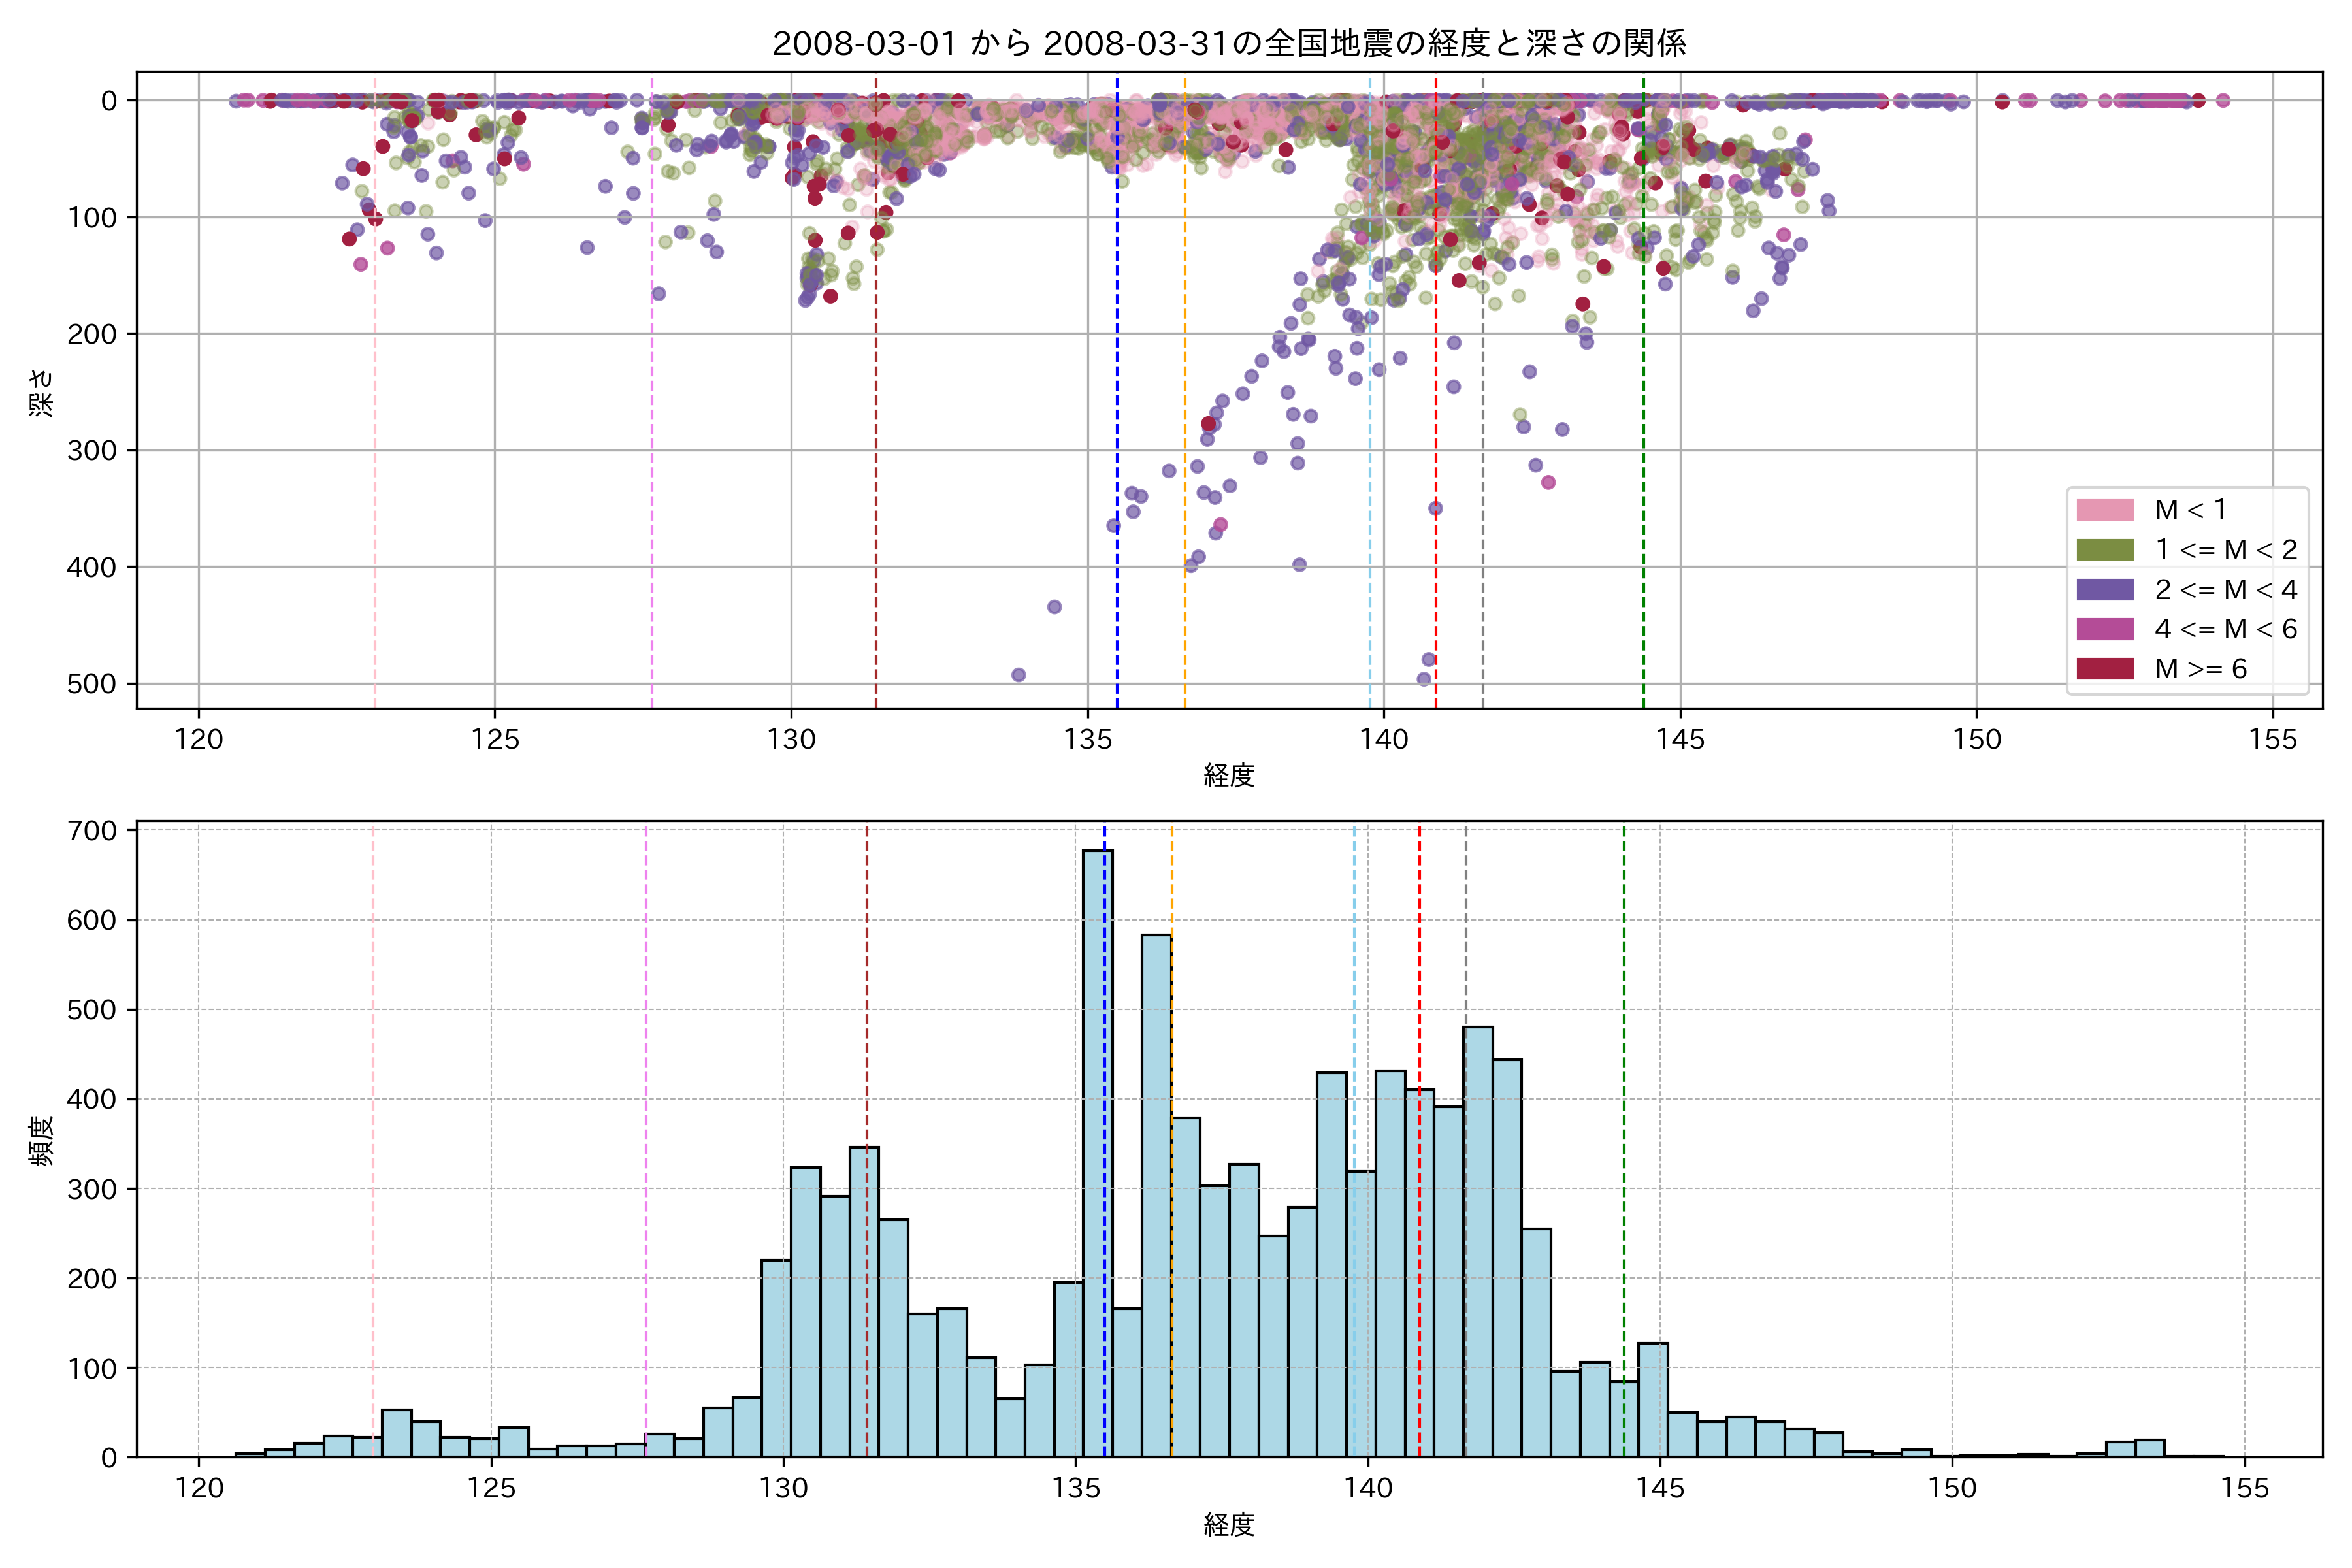Click the magenta 4 <= M < 6 legend swatch
Viewport: 2352px width, 1568px height.
[2105, 629]
